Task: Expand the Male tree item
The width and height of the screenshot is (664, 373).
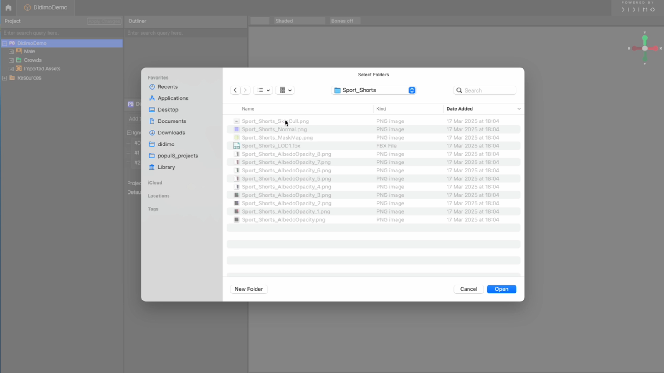Action: [11, 52]
